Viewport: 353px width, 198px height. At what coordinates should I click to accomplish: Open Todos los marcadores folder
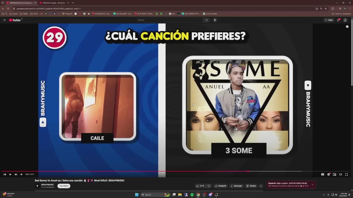[x=341, y=14]
